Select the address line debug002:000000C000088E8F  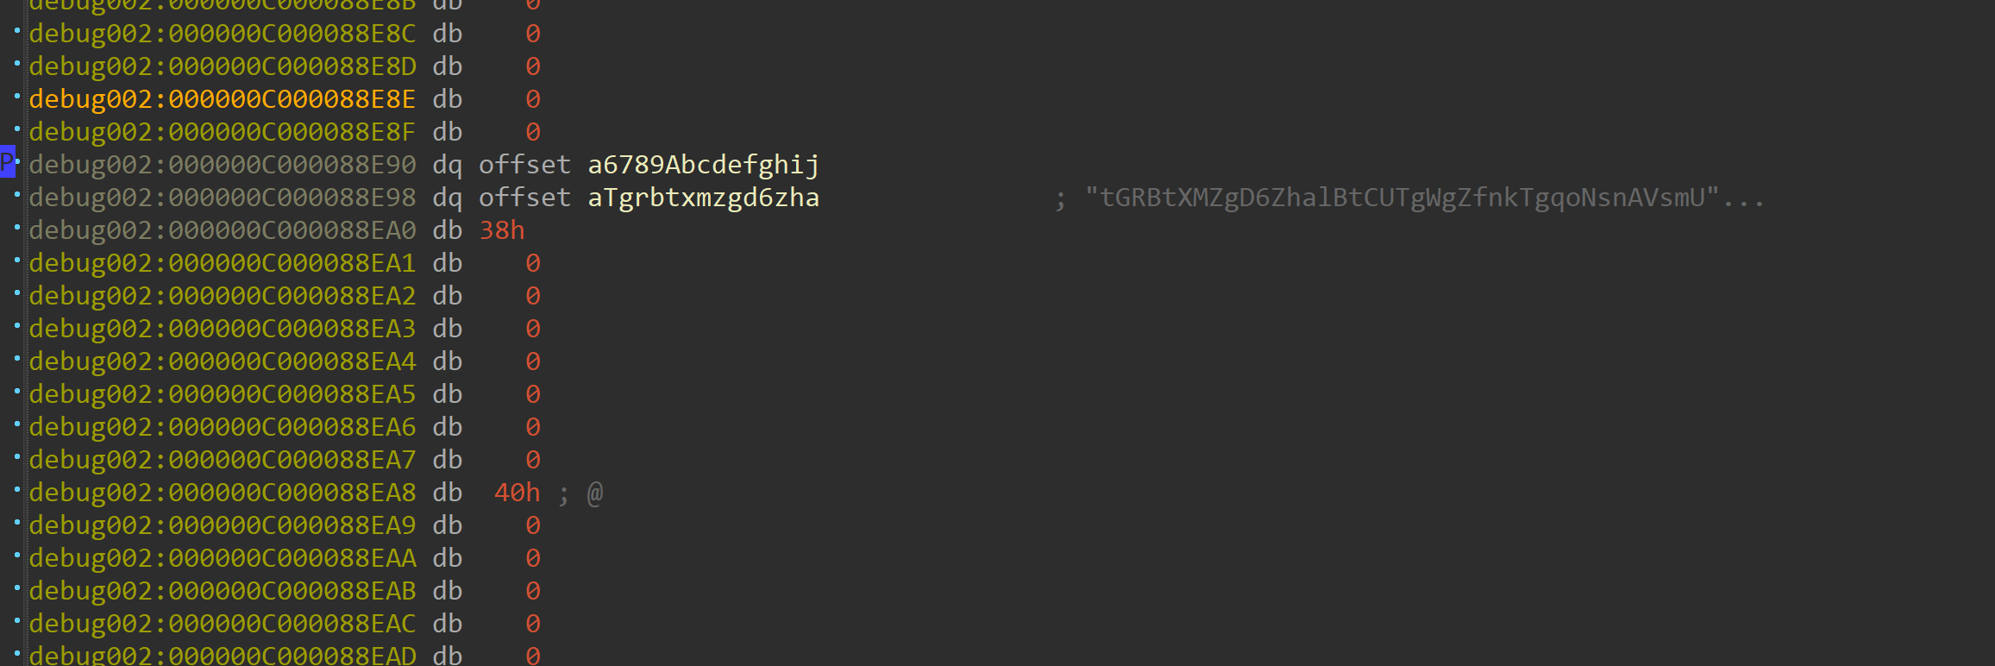[223, 132]
